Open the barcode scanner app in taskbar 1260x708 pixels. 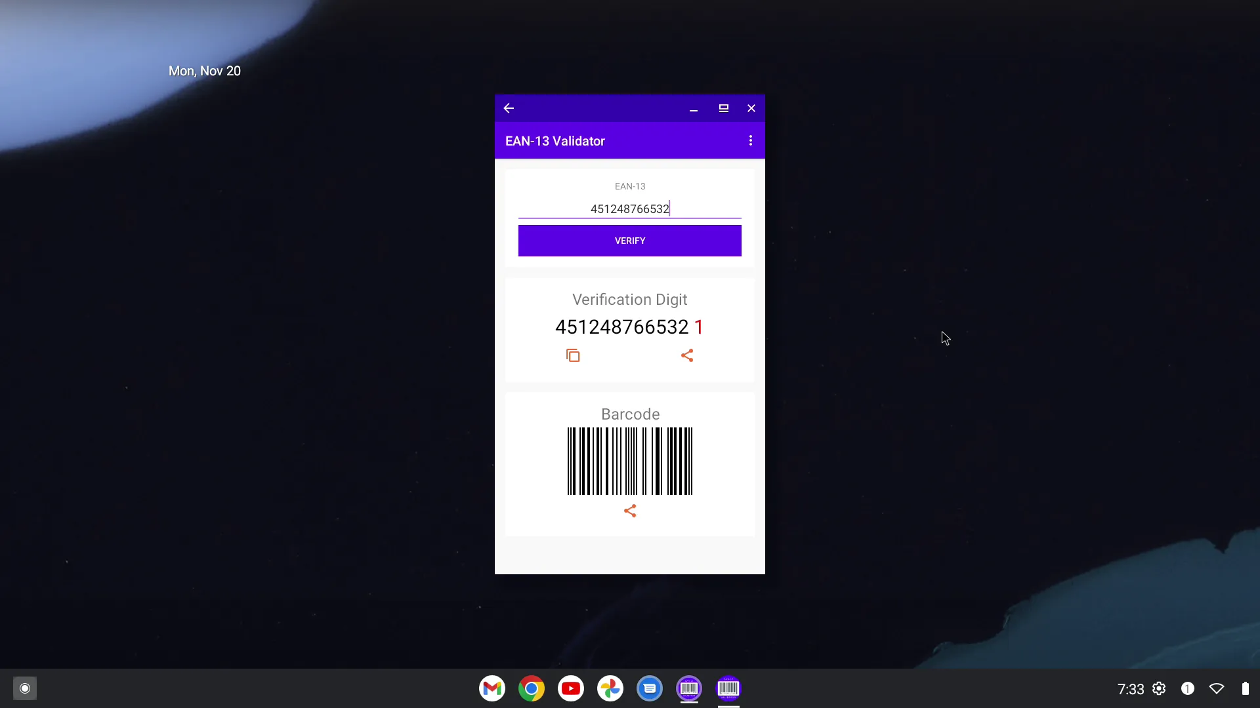(x=728, y=688)
